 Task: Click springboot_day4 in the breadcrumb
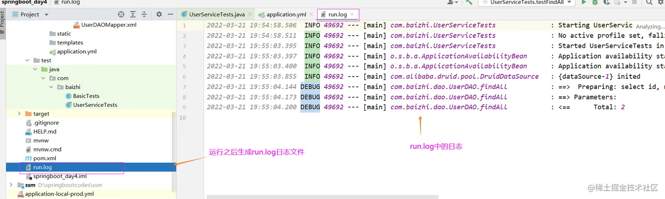[23, 2]
